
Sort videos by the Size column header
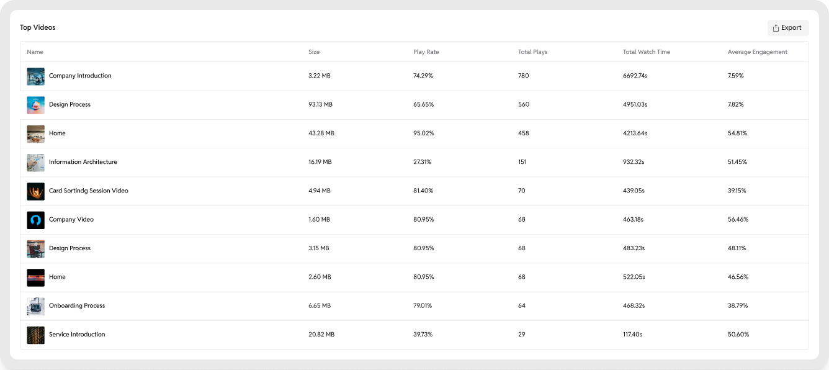[314, 52]
